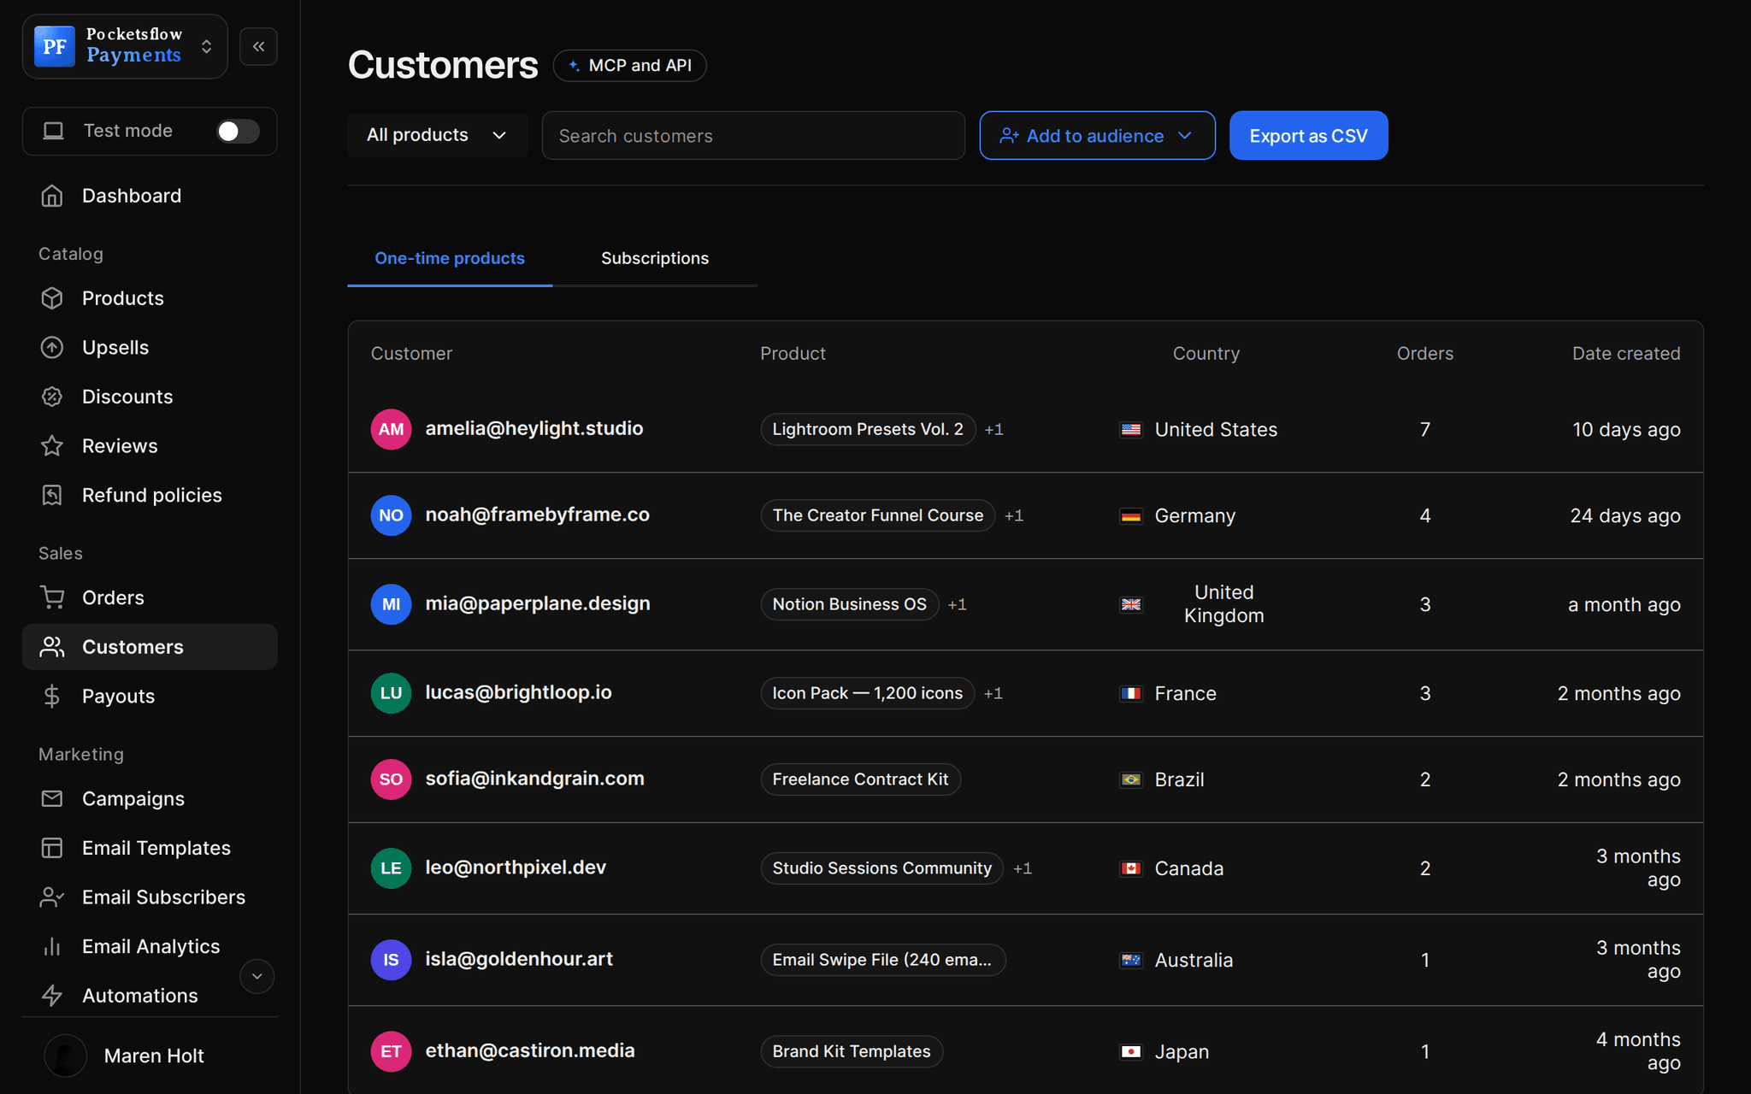
Task: Open the Pocketsflow Payments workspace switcher
Action: point(125,46)
